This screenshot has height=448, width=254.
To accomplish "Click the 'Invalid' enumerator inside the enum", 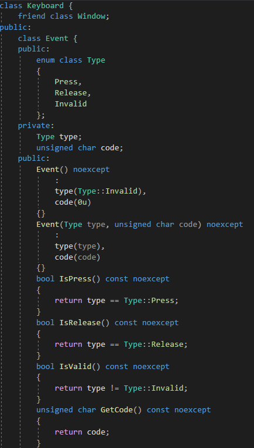I will click(71, 104).
